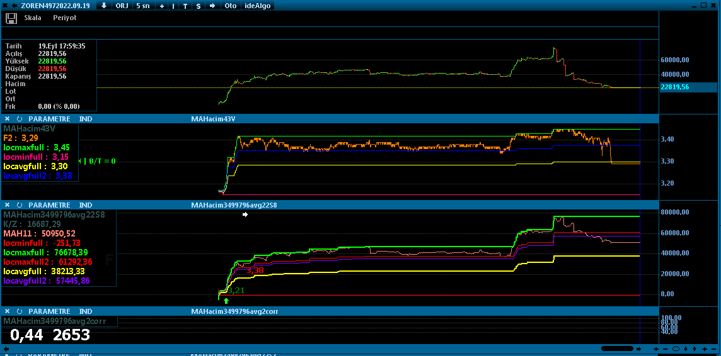Open IND for MAHacim3499796avg2corr panel
The width and height of the screenshot is (721, 356).
86,311
